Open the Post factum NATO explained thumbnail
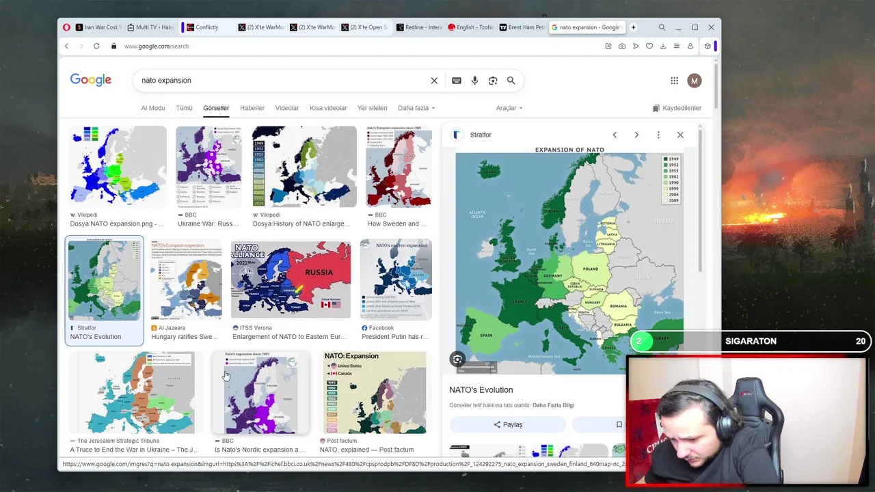 [375, 393]
